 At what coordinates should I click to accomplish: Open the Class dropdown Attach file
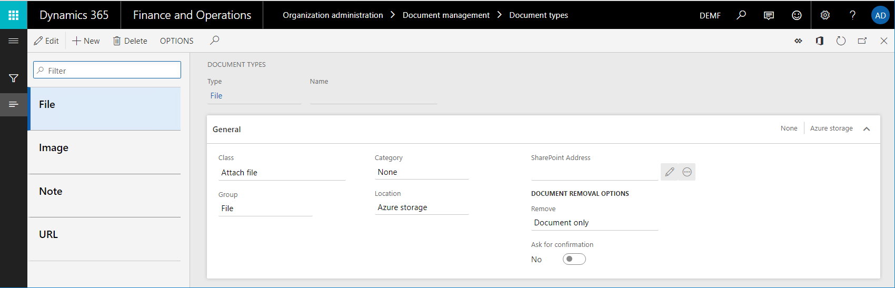pos(282,173)
